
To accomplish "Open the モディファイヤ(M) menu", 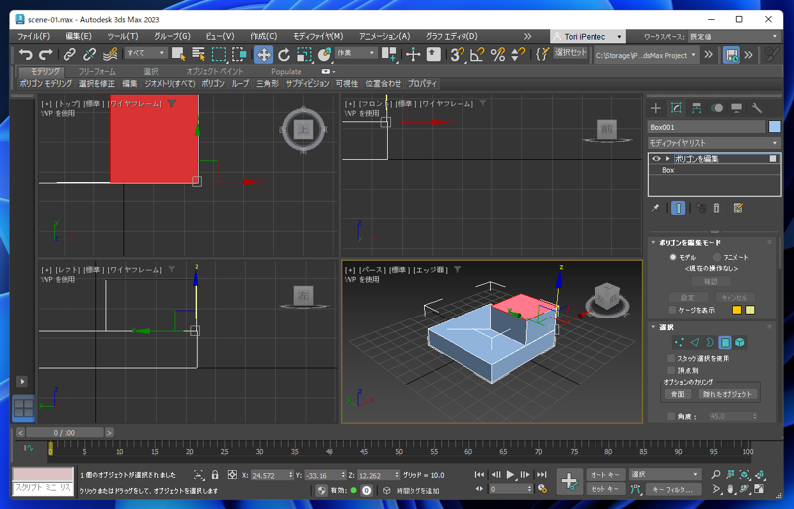I will point(318,37).
